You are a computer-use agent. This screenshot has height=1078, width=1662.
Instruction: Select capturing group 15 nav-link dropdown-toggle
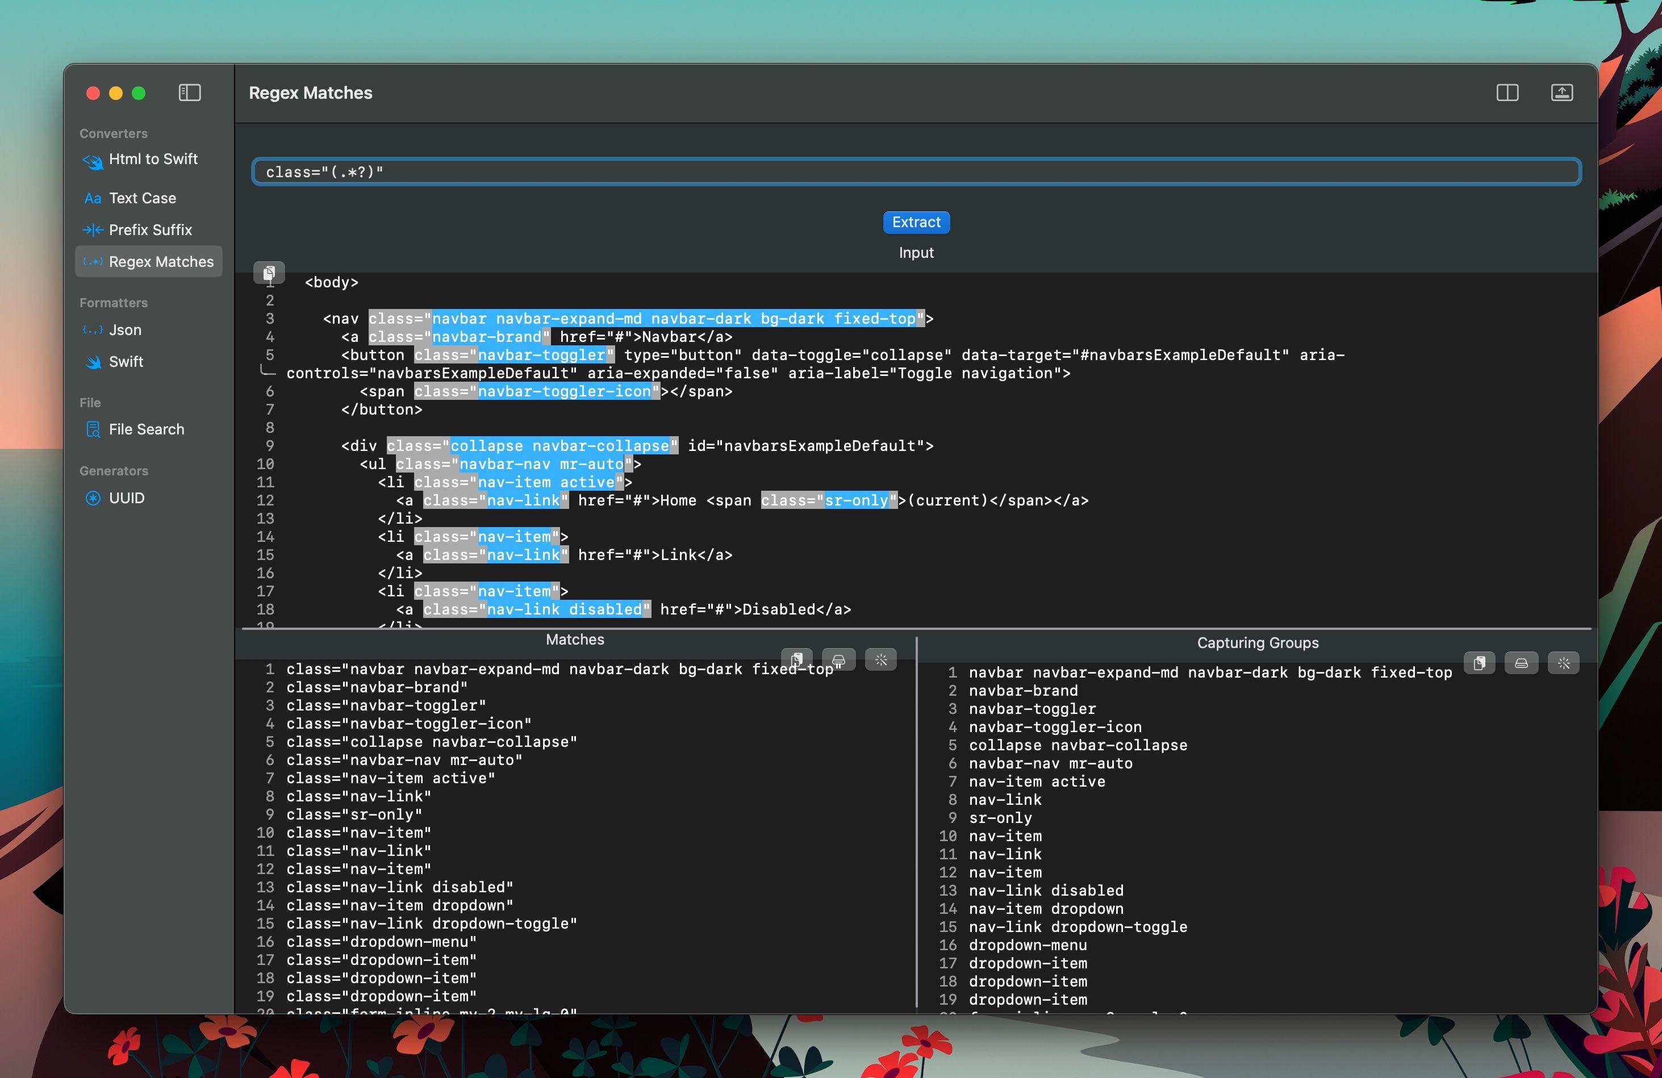point(1078,926)
